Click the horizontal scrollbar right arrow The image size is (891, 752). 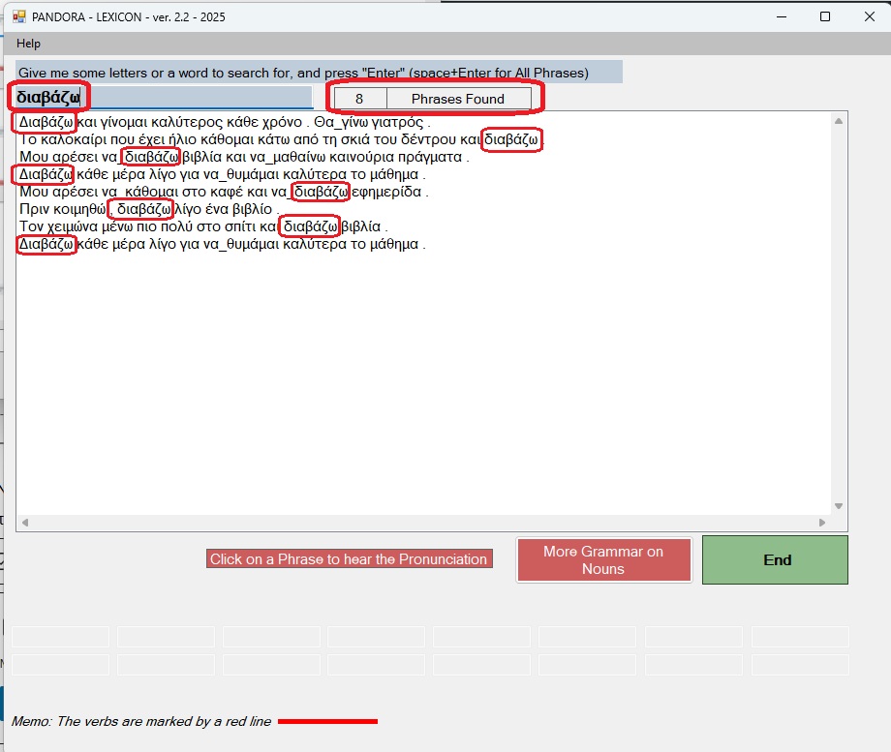tap(822, 523)
